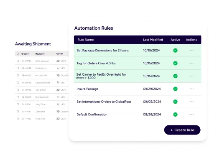Screen dimensions: 217x163
Task: Open rule 'Default Confirmation'
Action: [x=92, y=115]
